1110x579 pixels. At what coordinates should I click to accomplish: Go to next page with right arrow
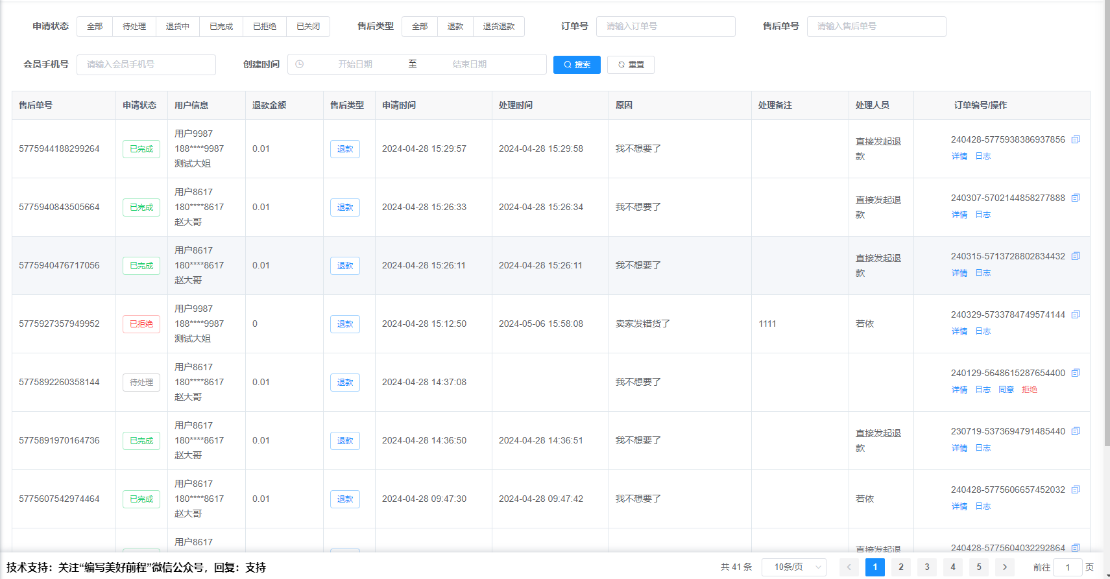coord(1004,567)
